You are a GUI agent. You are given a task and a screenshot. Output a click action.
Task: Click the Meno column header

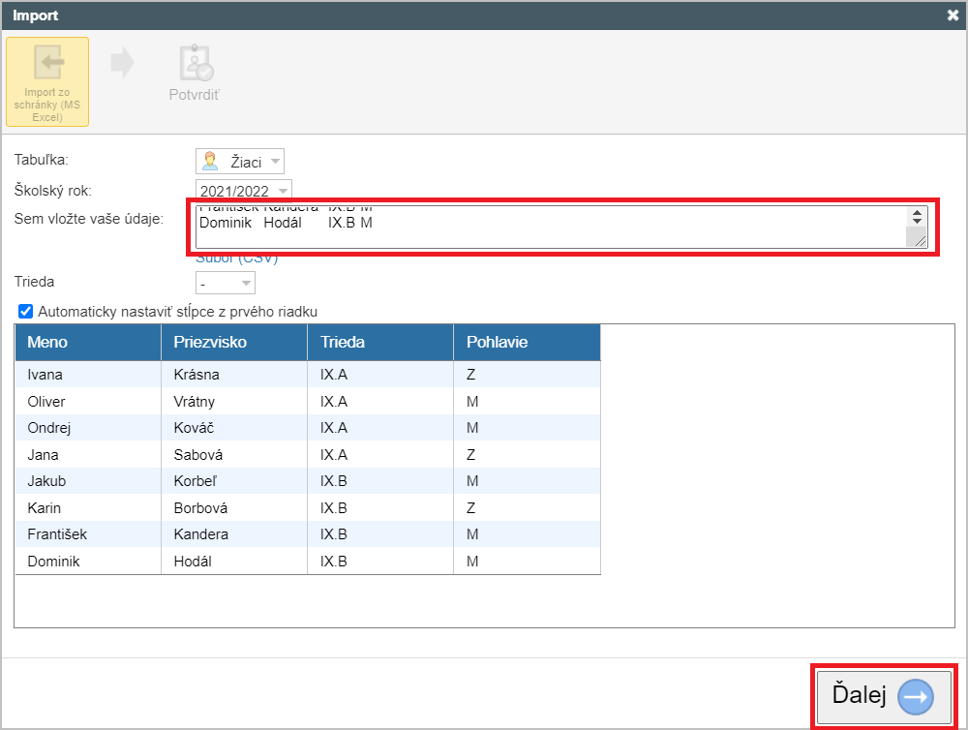pos(87,343)
